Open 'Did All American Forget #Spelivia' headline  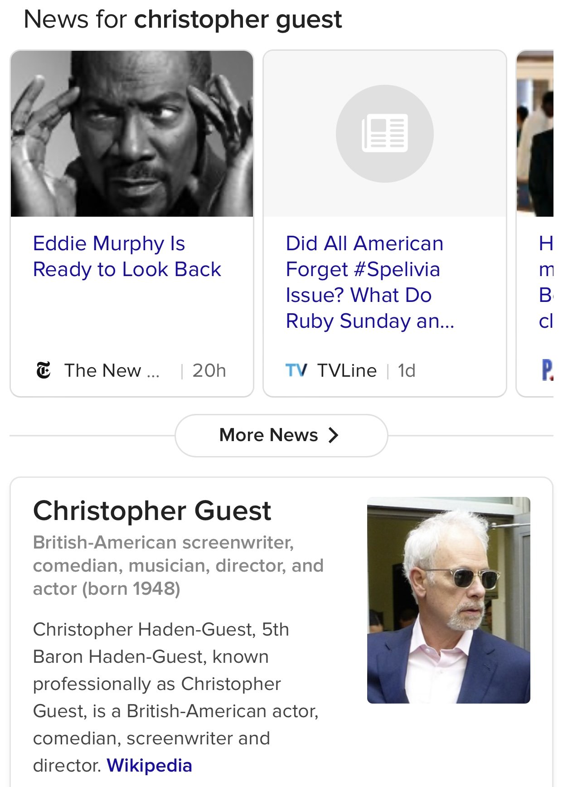click(370, 282)
